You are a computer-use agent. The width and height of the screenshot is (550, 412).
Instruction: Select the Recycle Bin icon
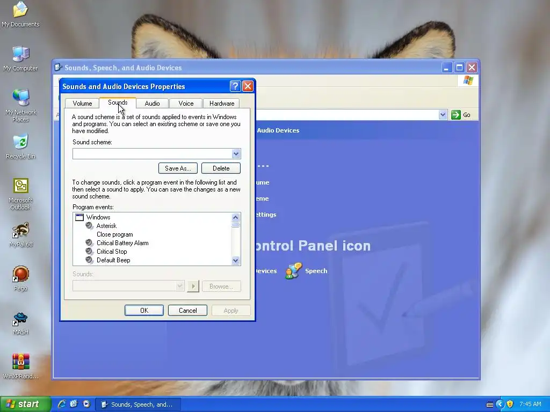[20, 146]
